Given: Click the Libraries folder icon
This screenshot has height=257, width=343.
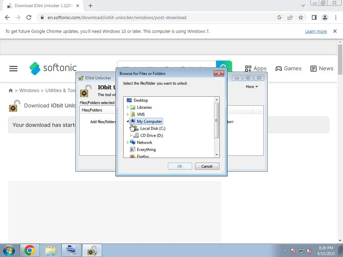Looking at the screenshot, I should click(x=133, y=107).
